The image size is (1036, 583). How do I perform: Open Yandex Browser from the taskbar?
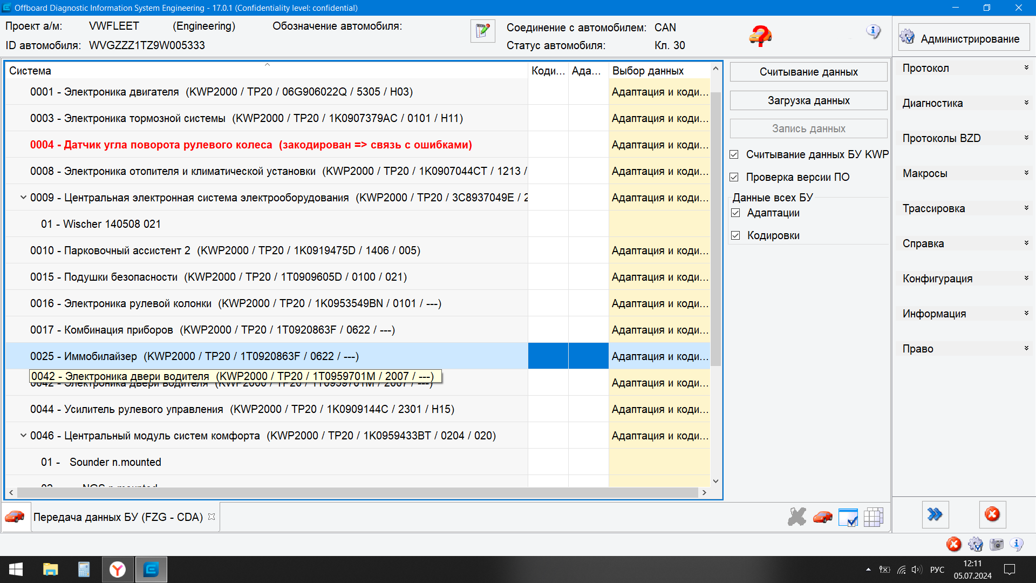(117, 570)
